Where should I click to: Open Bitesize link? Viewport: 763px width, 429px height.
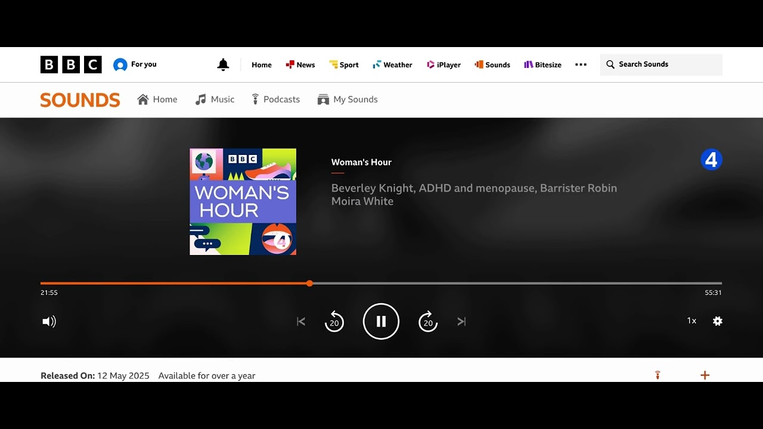[542, 65]
